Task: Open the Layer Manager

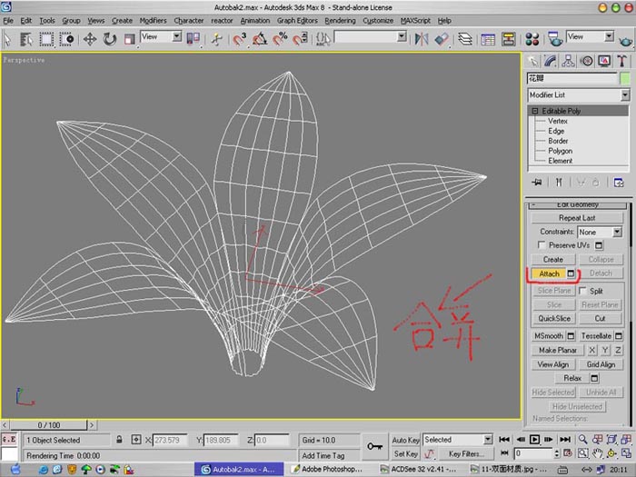Action: 465,39
